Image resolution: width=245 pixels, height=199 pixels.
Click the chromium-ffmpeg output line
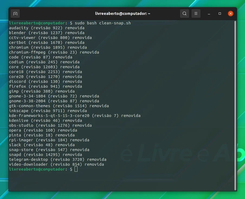tap(54, 52)
